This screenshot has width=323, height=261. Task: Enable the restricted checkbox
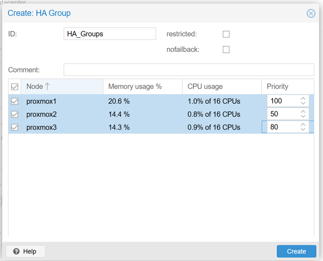tap(226, 34)
